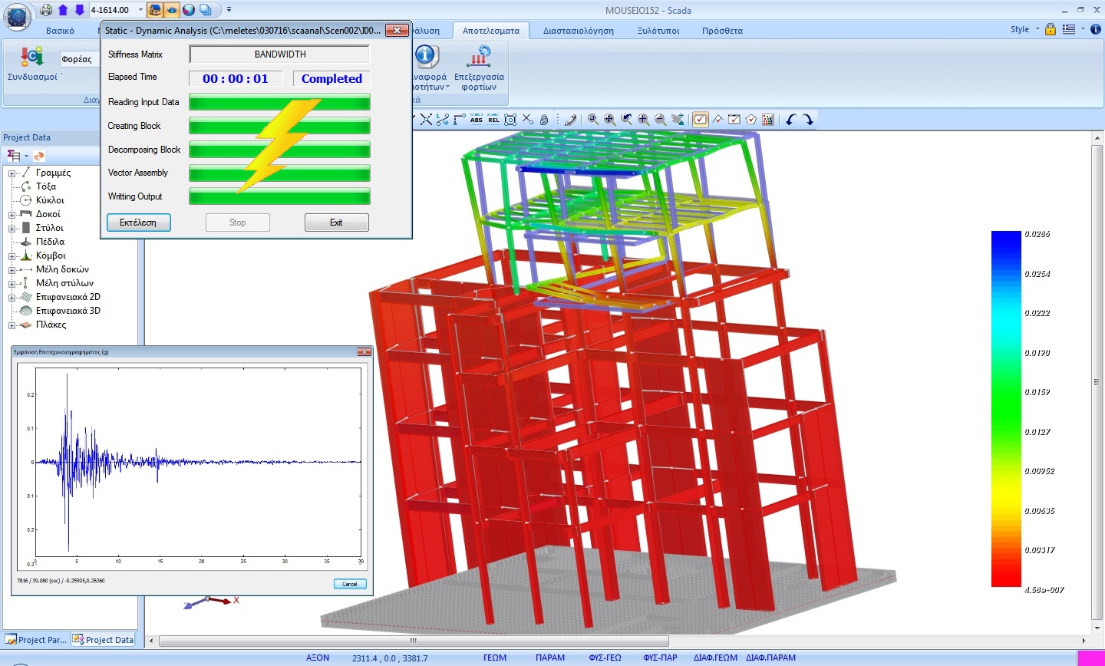1105x666 pixels.
Task: Expand the Δοκοί tree node
Action: click(12, 215)
